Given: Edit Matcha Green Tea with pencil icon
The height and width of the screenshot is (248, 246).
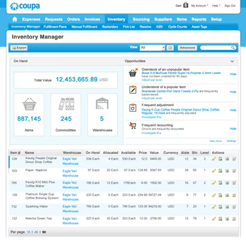Looking at the screenshot, I should [x=214, y=219].
